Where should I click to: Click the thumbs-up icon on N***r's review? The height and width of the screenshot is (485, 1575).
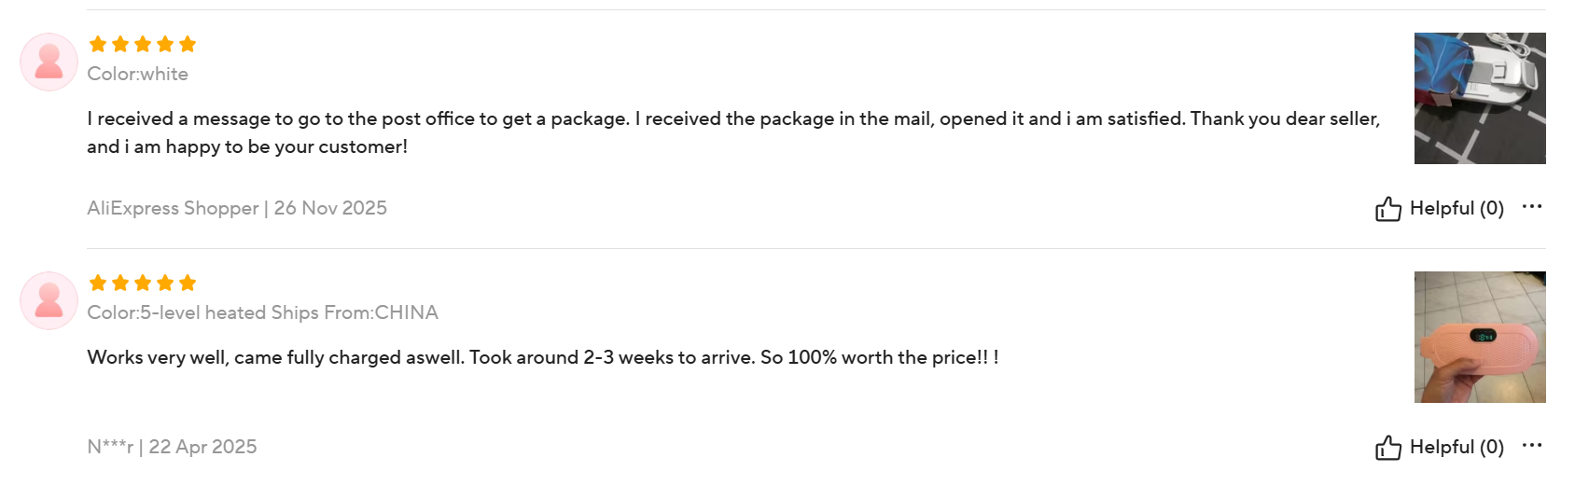click(1387, 447)
